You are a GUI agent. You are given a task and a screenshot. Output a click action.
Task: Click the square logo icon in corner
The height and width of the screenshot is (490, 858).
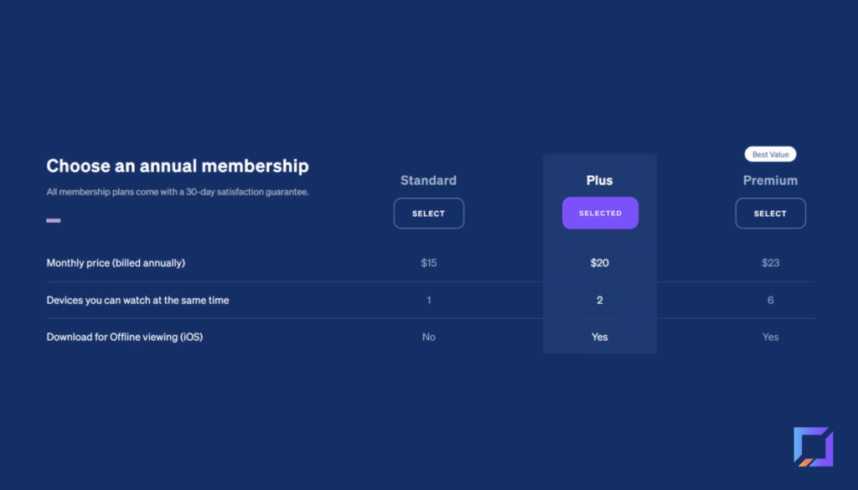pyautogui.click(x=813, y=446)
